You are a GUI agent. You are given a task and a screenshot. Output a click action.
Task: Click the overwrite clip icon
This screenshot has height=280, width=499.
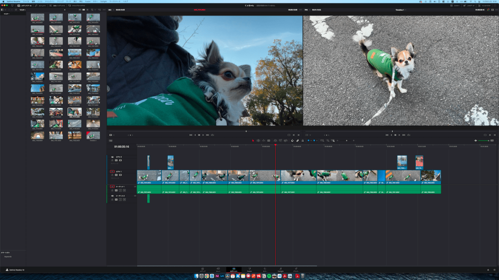(280, 140)
